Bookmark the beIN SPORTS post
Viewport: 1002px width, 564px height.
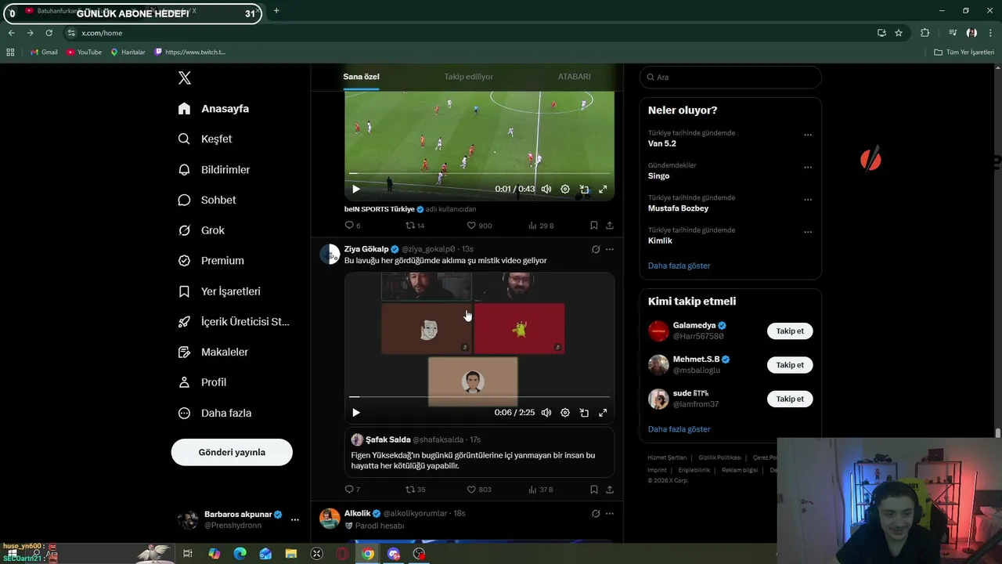click(594, 226)
